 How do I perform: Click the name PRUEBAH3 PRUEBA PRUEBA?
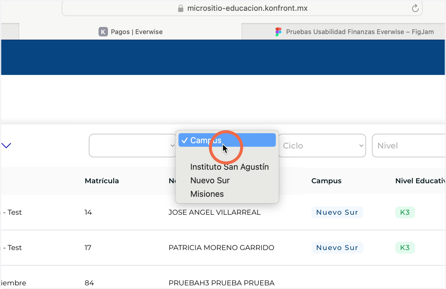tap(222, 283)
